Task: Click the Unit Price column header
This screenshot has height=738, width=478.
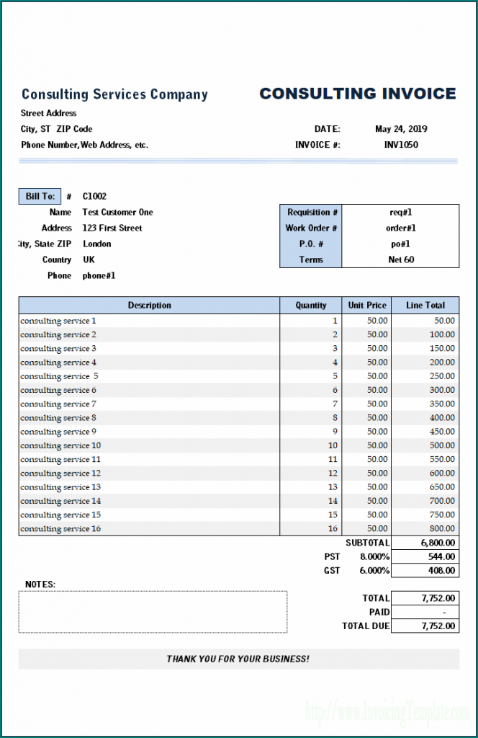Action: (366, 306)
